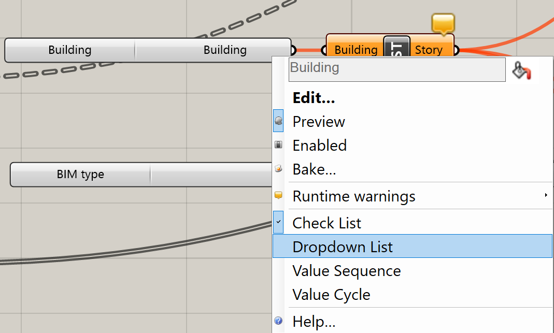Click the Preview sphere icon in menu
The width and height of the screenshot is (554, 333).
[278, 121]
